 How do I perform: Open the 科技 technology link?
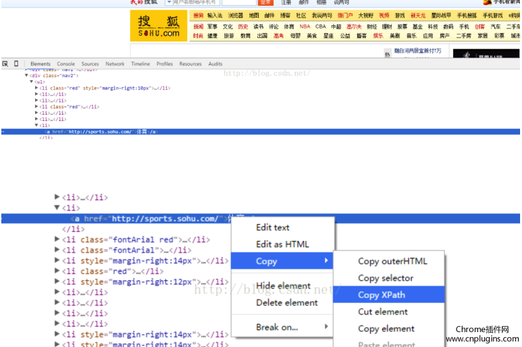coord(433,27)
